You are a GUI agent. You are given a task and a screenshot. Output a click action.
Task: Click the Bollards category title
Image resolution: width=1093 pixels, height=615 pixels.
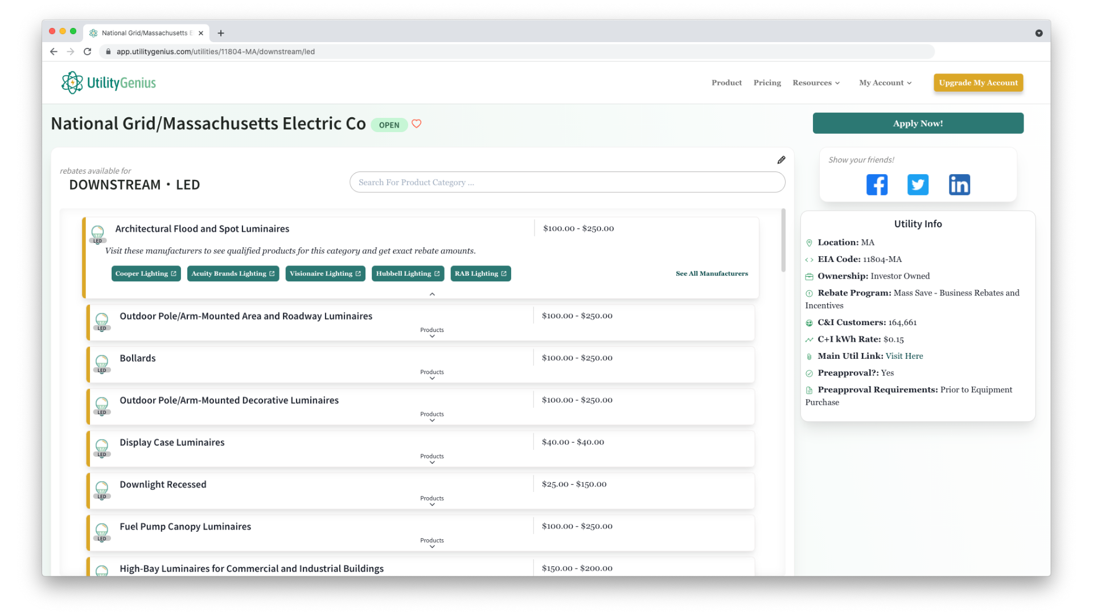click(x=137, y=358)
